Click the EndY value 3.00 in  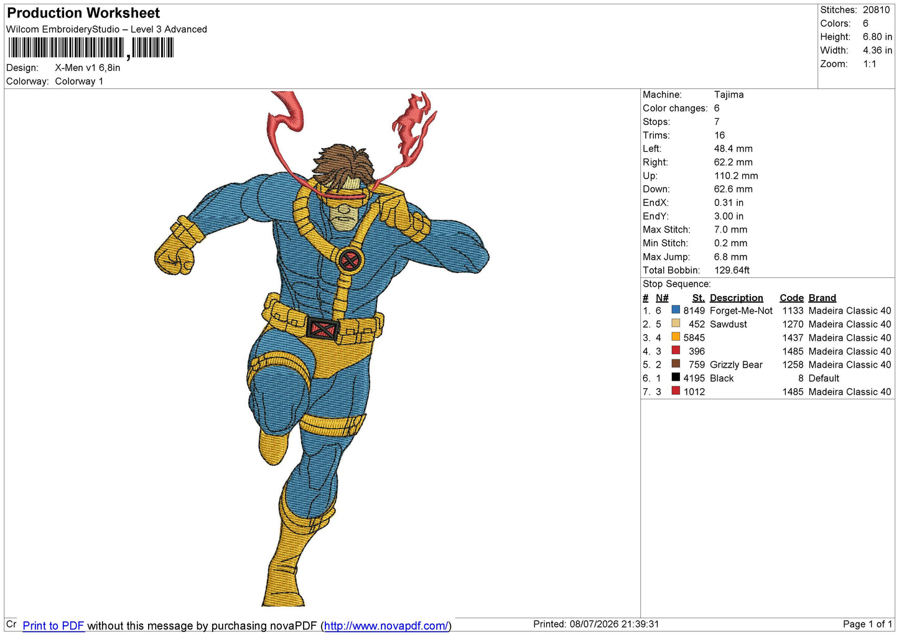click(729, 216)
